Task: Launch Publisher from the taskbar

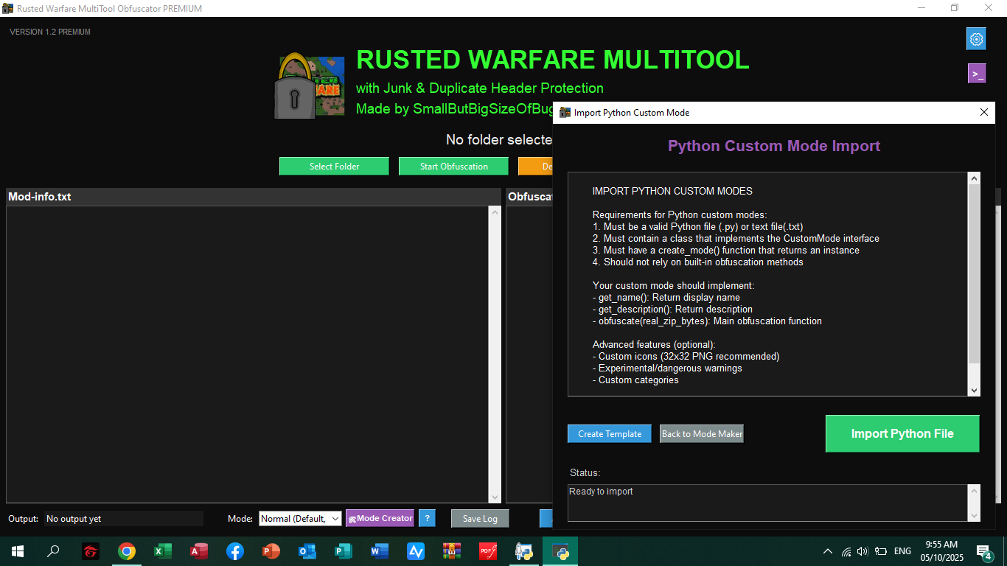Action: click(x=344, y=551)
